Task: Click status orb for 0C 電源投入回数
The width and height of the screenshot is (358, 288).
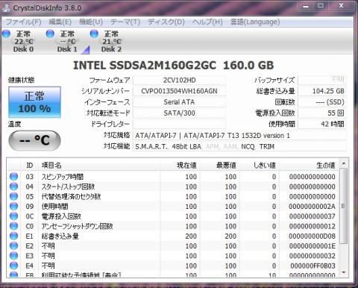Action: coord(13,216)
